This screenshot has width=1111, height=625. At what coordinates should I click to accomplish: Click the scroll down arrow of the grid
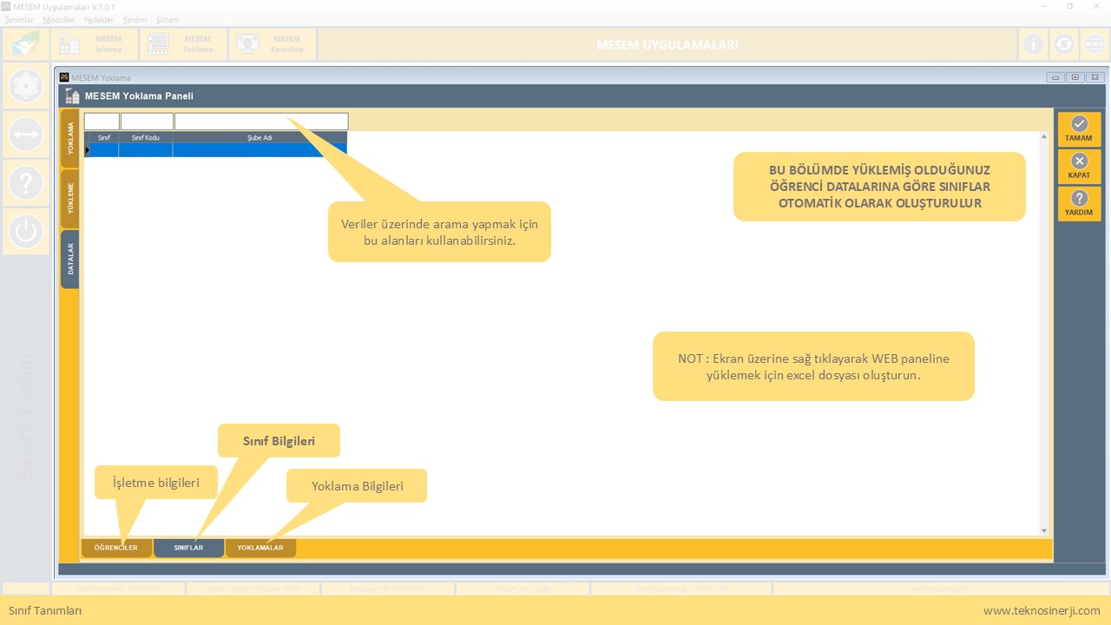tap(1044, 530)
